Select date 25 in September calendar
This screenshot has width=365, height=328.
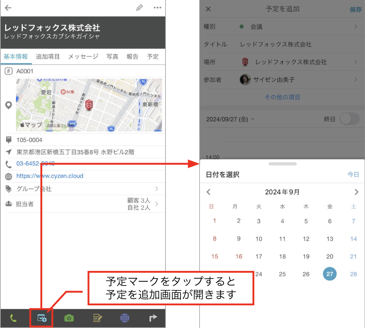282,274
